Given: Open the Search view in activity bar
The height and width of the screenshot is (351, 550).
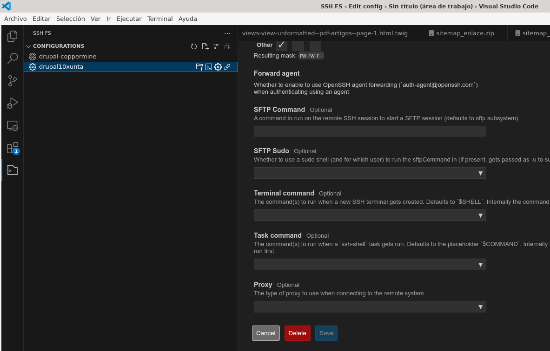Looking at the screenshot, I should click(x=13, y=58).
